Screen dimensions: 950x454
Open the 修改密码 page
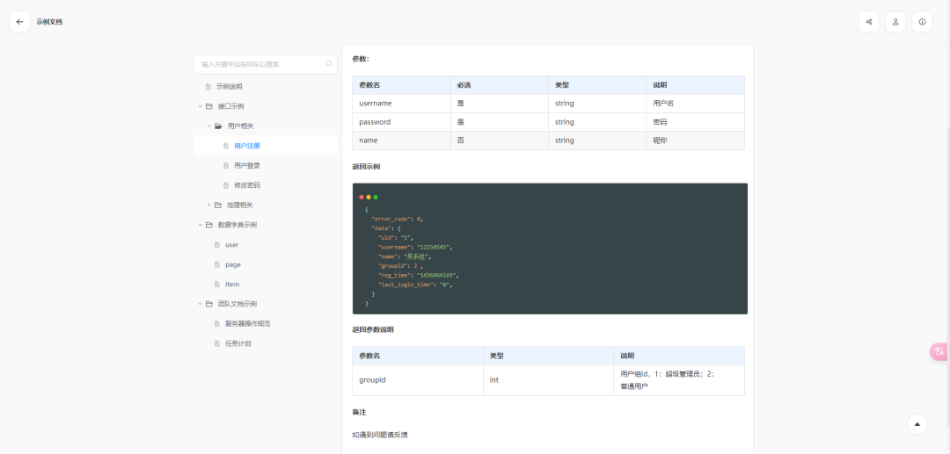(x=246, y=185)
